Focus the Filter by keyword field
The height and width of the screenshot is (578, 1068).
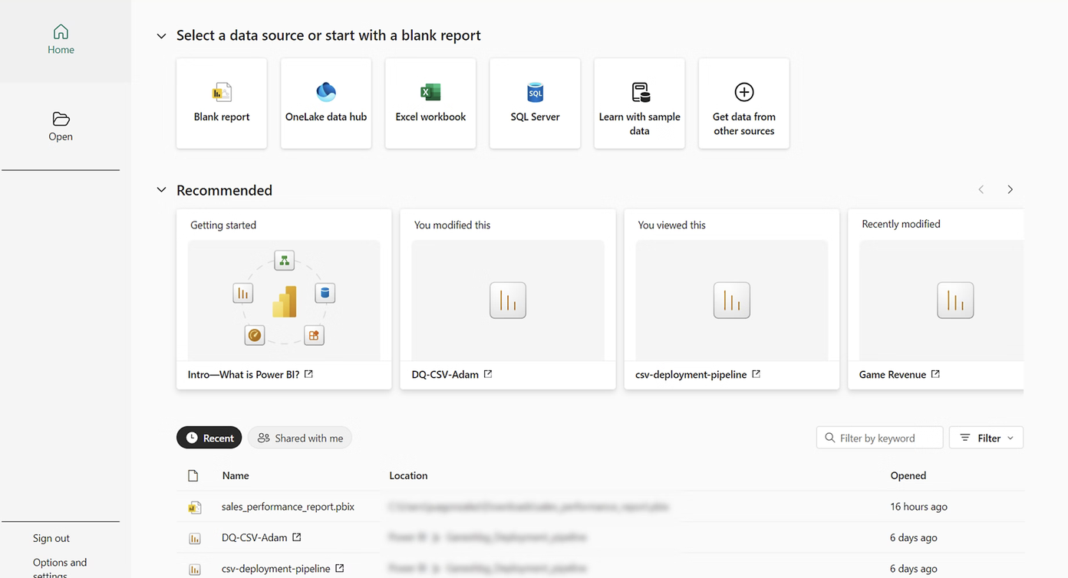(880, 438)
